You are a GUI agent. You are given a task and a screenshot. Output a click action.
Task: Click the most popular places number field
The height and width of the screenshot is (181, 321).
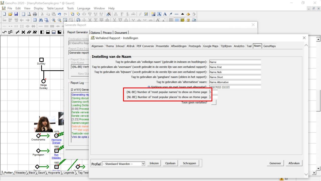coord(213,97)
